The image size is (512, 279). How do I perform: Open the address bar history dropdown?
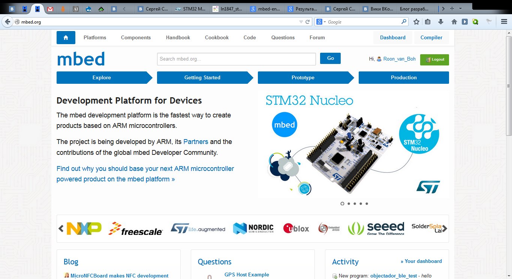coord(301,22)
